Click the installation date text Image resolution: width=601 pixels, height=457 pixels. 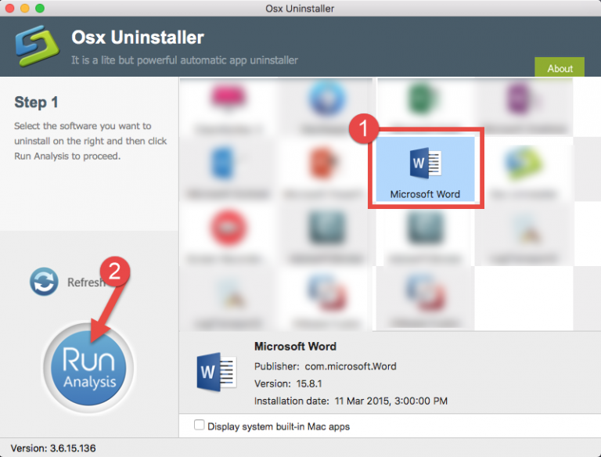pyautogui.click(x=351, y=401)
